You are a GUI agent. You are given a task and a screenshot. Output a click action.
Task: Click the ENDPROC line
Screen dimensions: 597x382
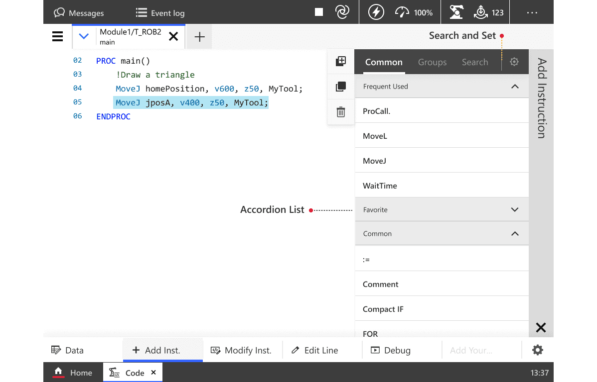[x=113, y=117]
